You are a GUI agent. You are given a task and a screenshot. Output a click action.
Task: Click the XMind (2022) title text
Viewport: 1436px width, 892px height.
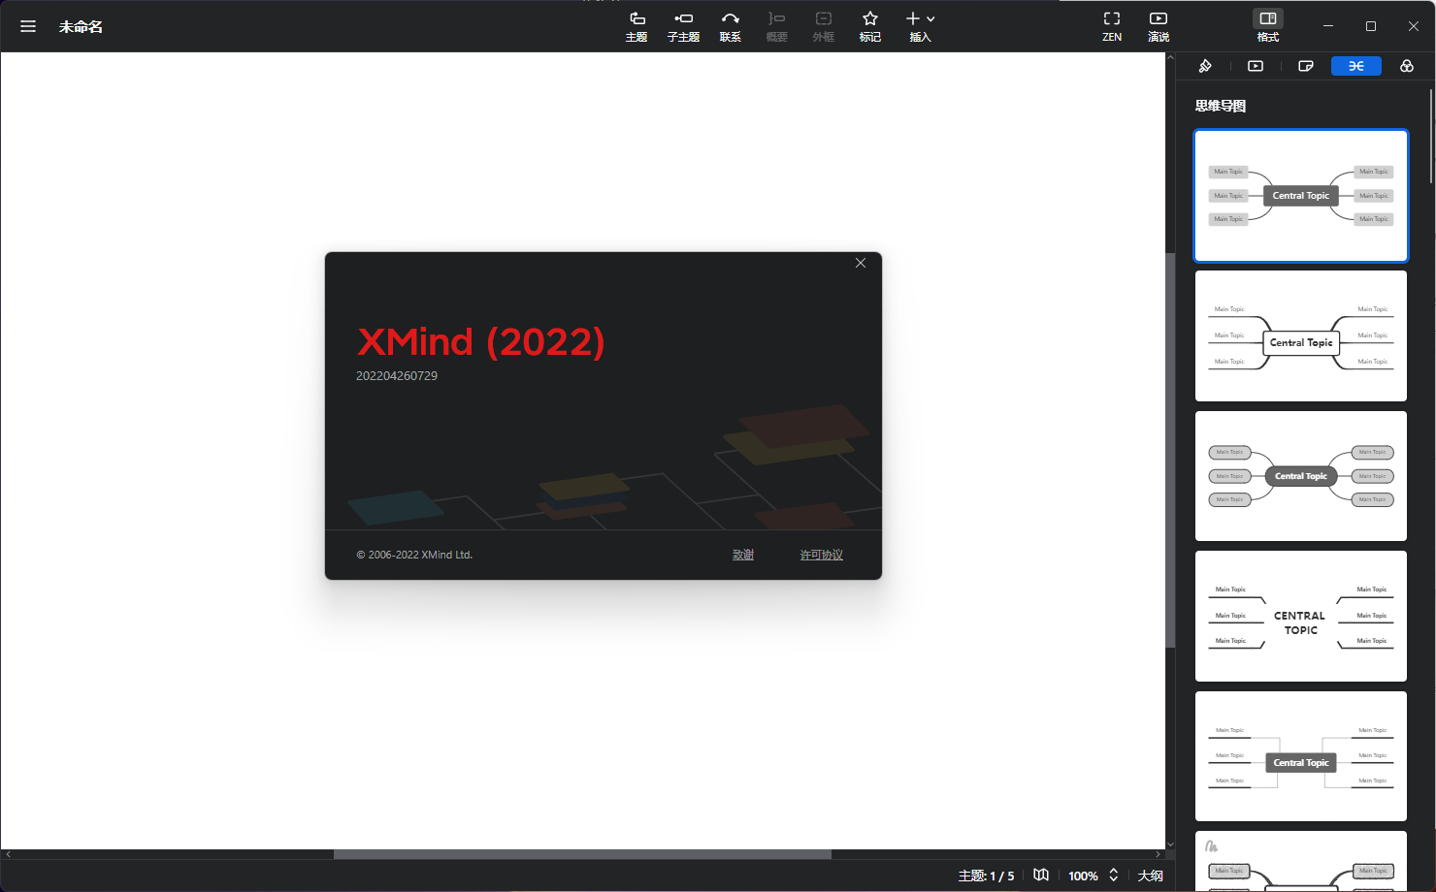click(x=481, y=341)
